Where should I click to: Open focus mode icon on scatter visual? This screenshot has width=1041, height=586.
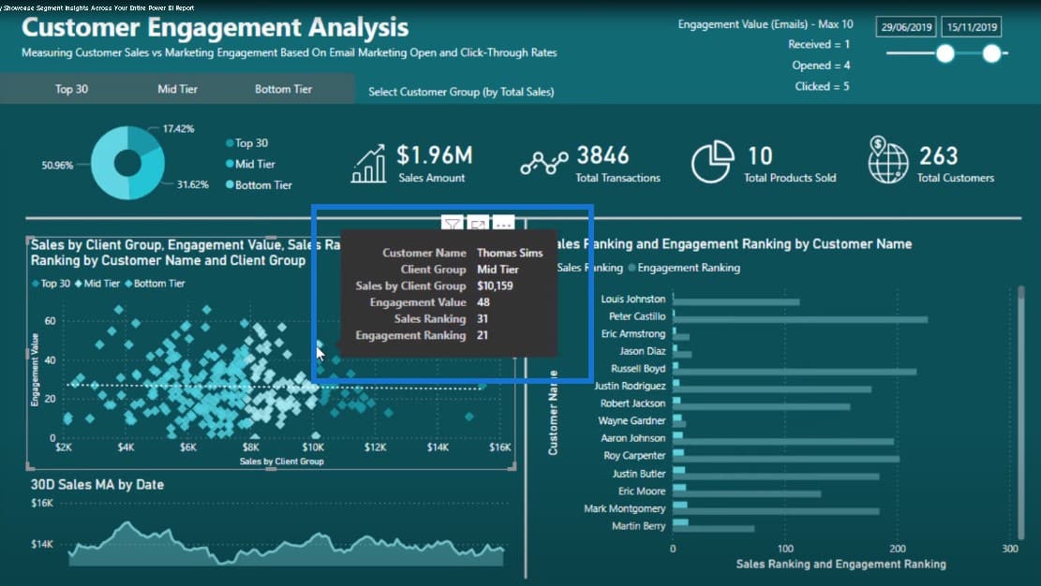pyautogui.click(x=477, y=223)
